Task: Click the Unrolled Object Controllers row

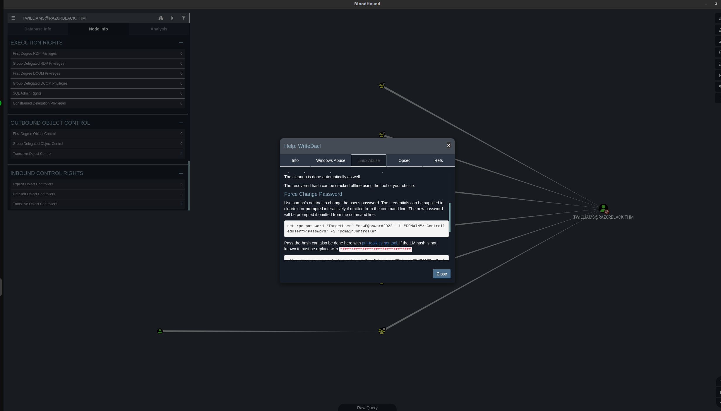Action: click(x=97, y=194)
